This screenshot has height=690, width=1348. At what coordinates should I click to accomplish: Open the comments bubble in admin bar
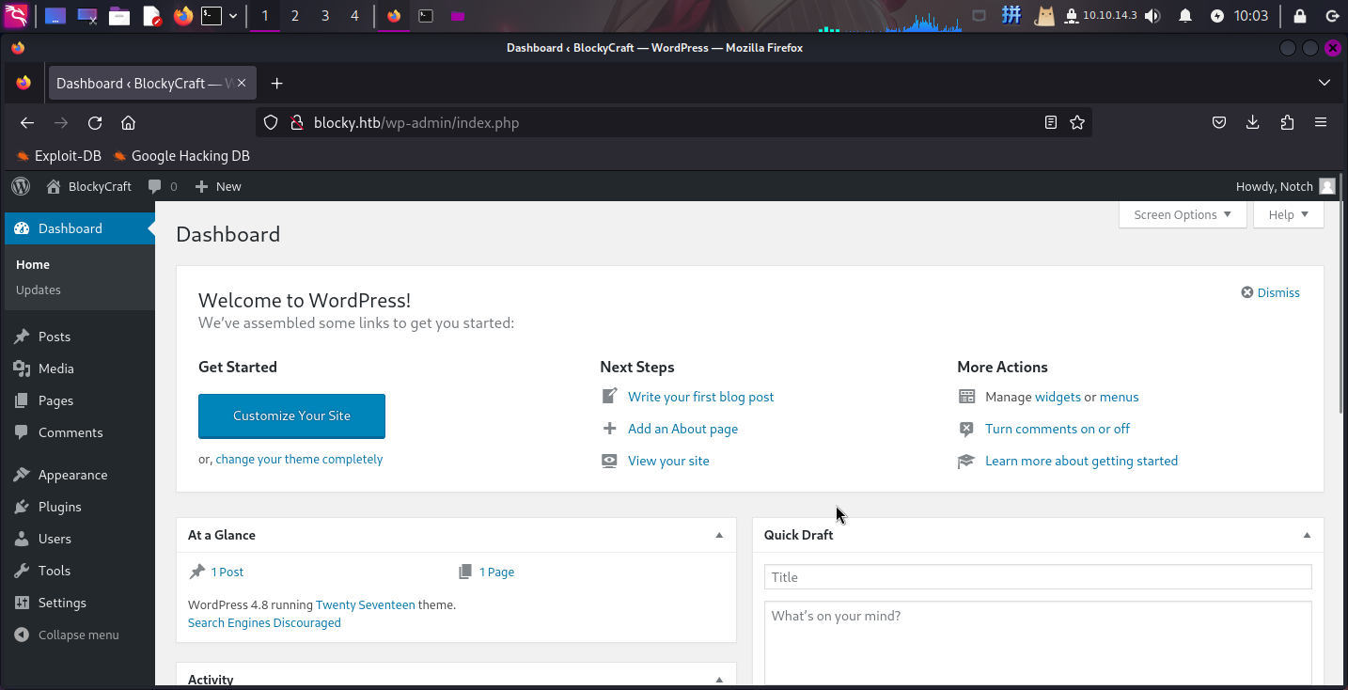pyautogui.click(x=163, y=186)
